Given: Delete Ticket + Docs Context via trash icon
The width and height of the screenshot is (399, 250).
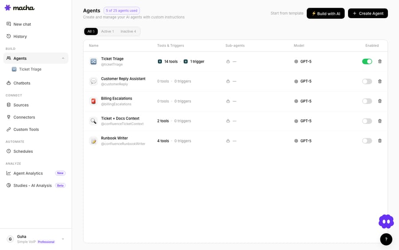Looking at the screenshot, I should click(379, 121).
